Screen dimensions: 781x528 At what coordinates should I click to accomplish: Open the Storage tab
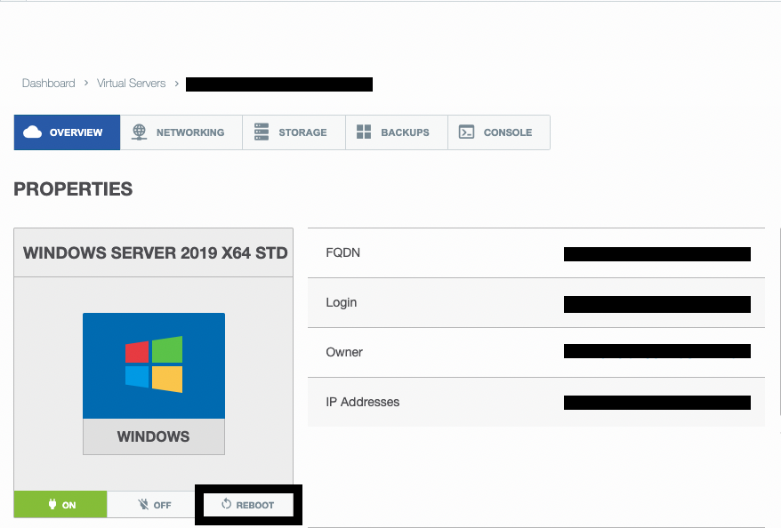294,132
